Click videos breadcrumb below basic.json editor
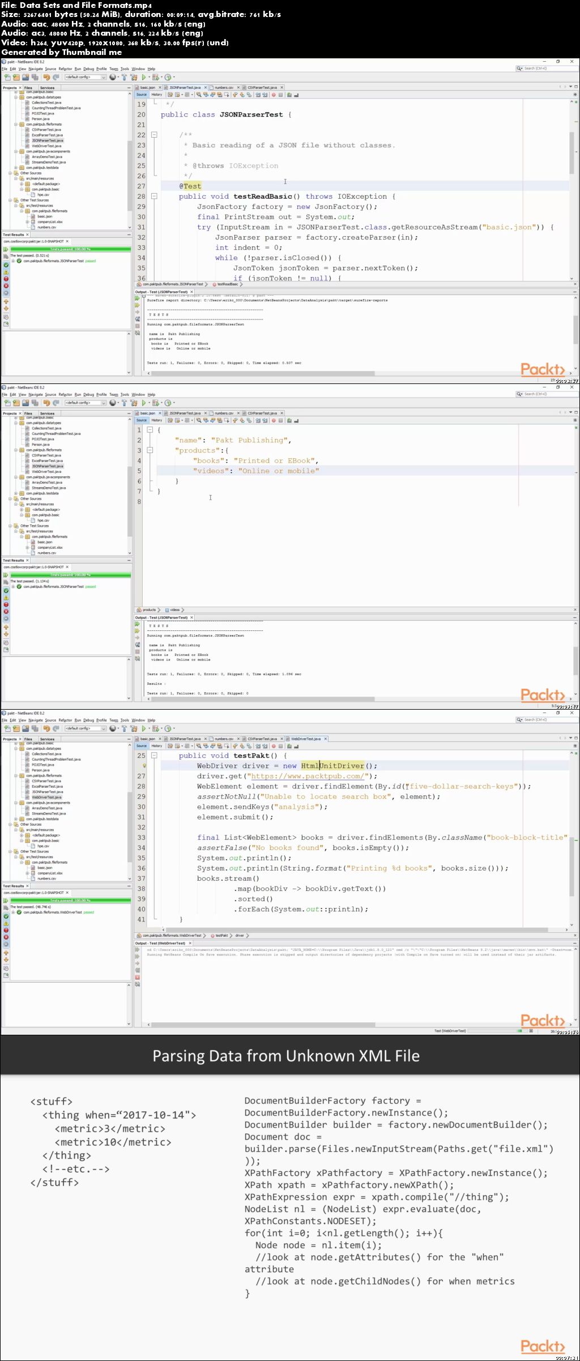Image resolution: width=580 pixels, height=1361 pixels. tap(174, 609)
